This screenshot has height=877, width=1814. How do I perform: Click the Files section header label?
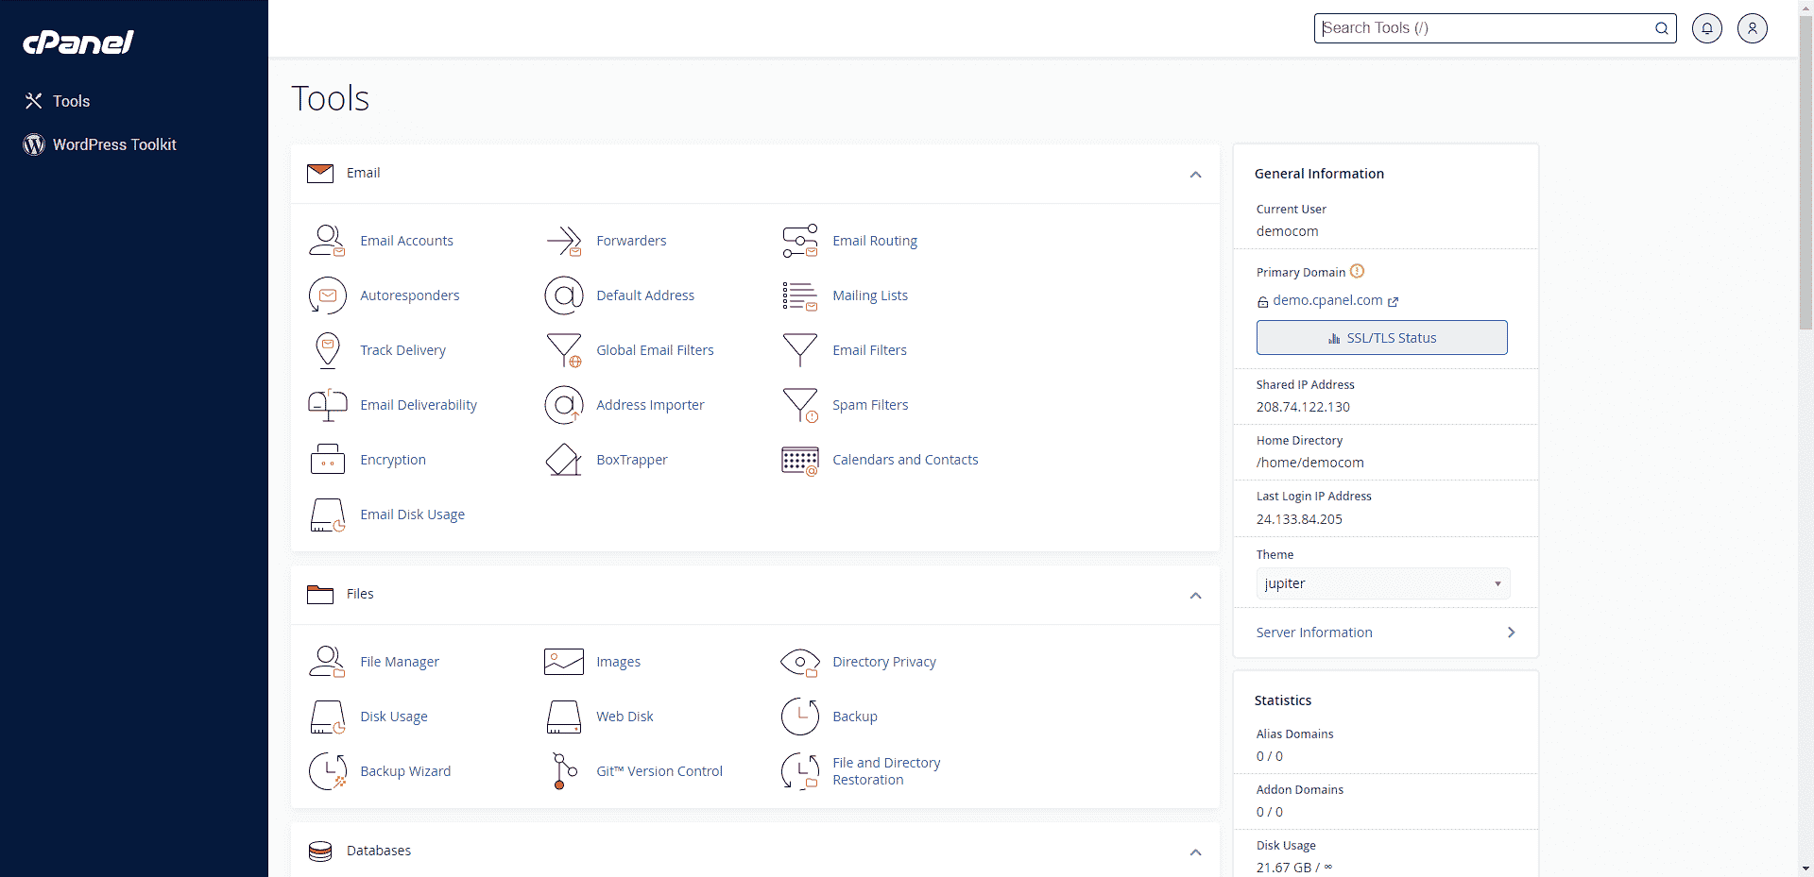pyautogui.click(x=360, y=594)
